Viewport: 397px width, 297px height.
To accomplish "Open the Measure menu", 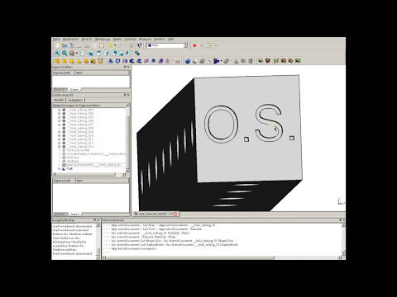I will pos(145,40).
